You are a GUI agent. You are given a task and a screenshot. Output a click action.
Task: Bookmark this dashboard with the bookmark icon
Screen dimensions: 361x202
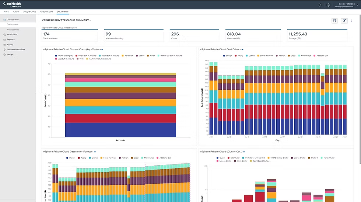point(334,21)
